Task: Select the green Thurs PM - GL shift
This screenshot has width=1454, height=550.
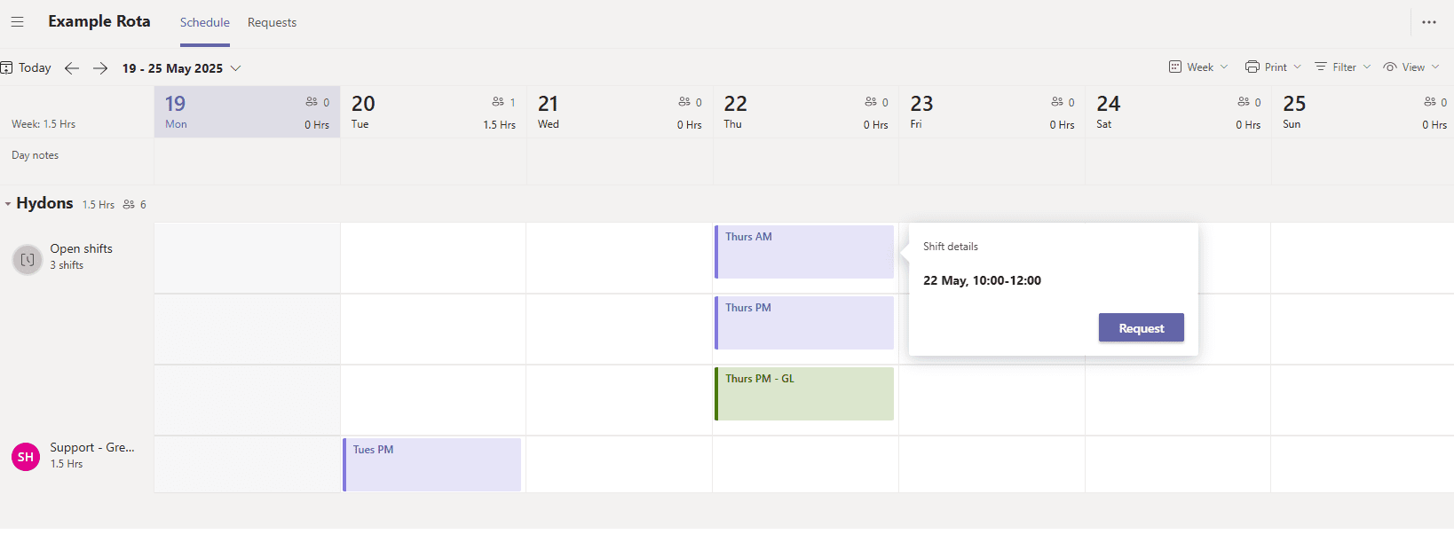Action: [x=804, y=394]
